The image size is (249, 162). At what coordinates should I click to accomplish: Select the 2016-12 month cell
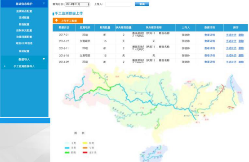coord(64,41)
